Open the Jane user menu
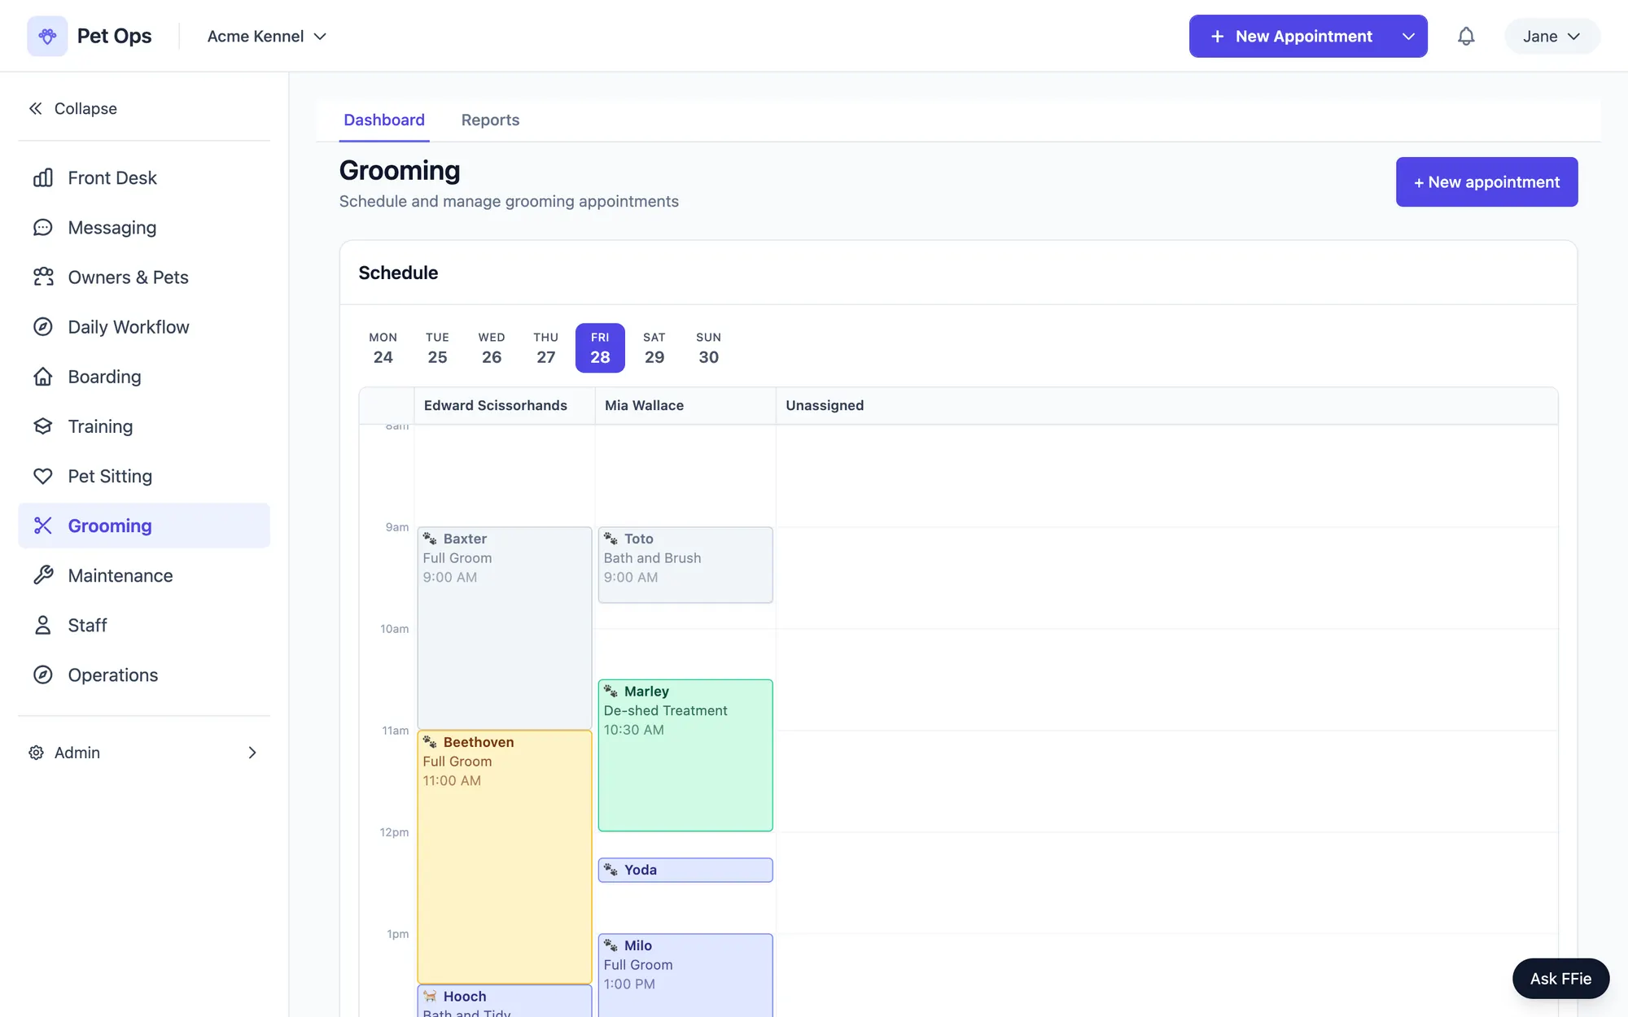 [1551, 36]
